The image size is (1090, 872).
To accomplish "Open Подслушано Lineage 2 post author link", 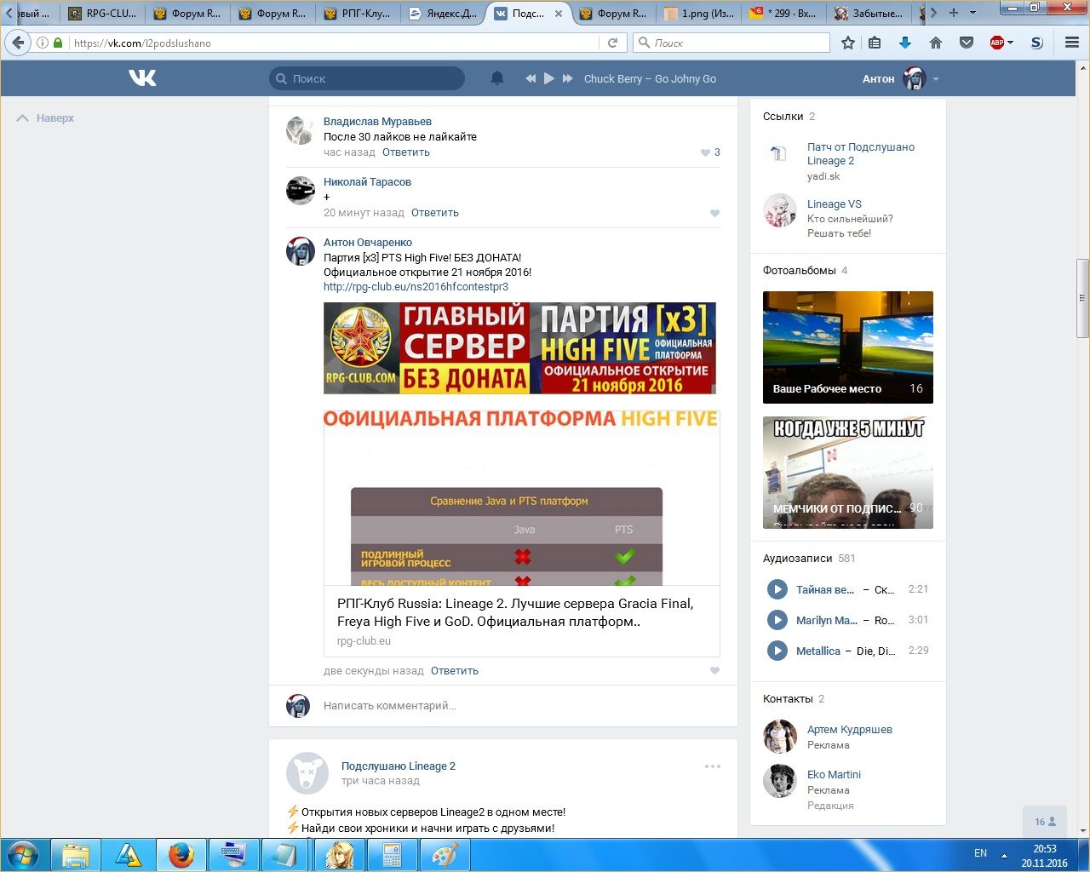I will click(399, 766).
